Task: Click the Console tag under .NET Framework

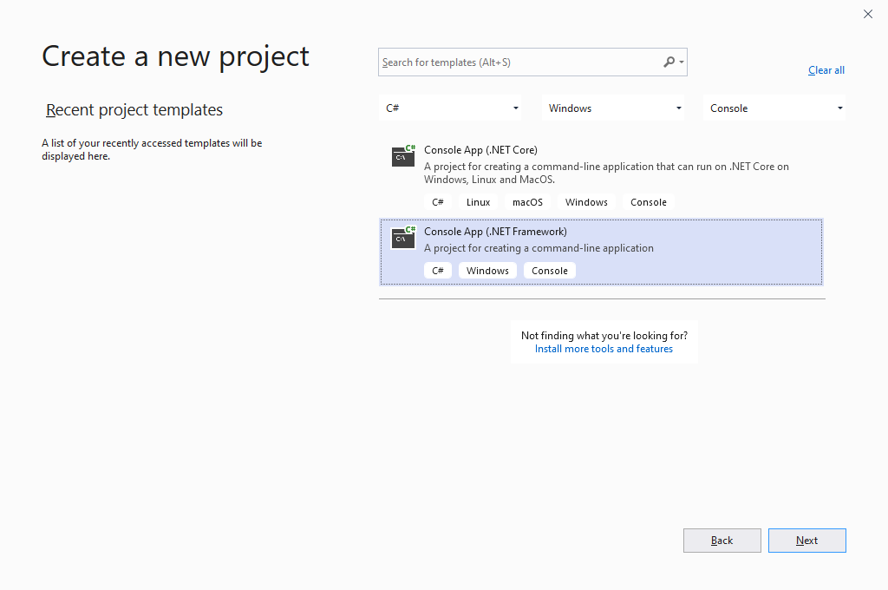Action: point(549,271)
